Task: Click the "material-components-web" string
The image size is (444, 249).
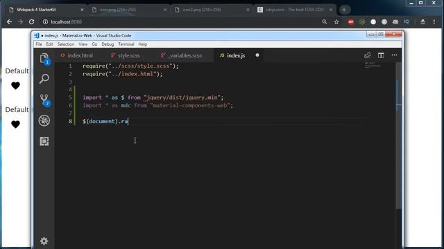Action: click(x=189, y=105)
